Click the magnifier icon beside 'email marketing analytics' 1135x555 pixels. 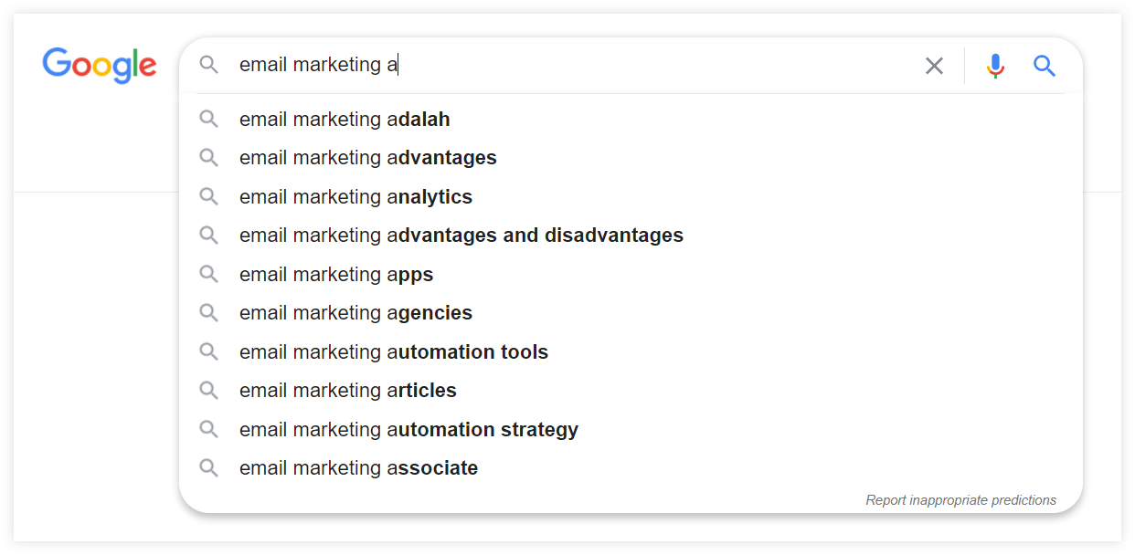pos(209,197)
